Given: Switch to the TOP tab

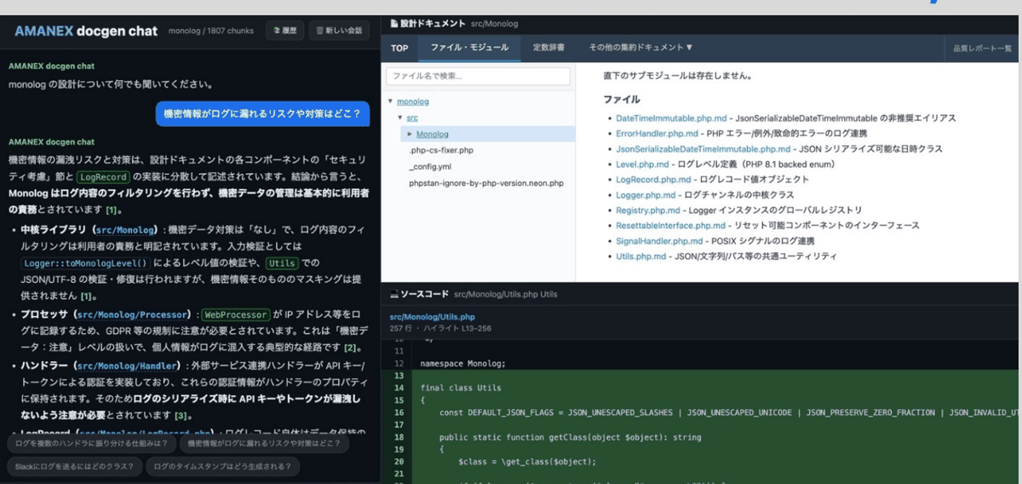Looking at the screenshot, I should point(399,48).
